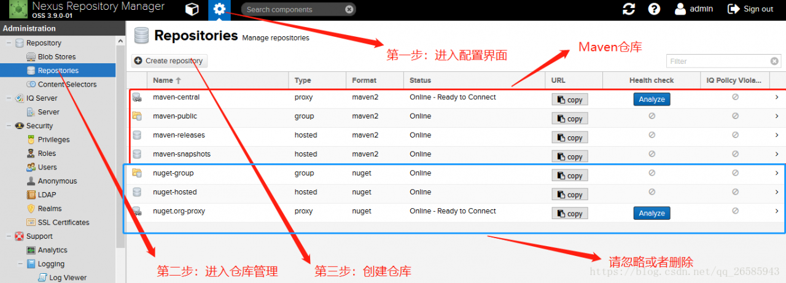The width and height of the screenshot is (786, 283).
Task: Collapse the IQ Server tree node
Action: pyautogui.click(x=9, y=98)
